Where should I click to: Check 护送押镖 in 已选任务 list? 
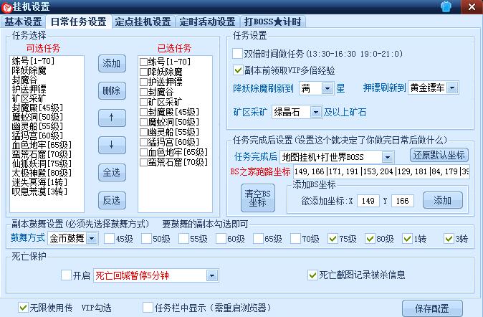coord(143,82)
